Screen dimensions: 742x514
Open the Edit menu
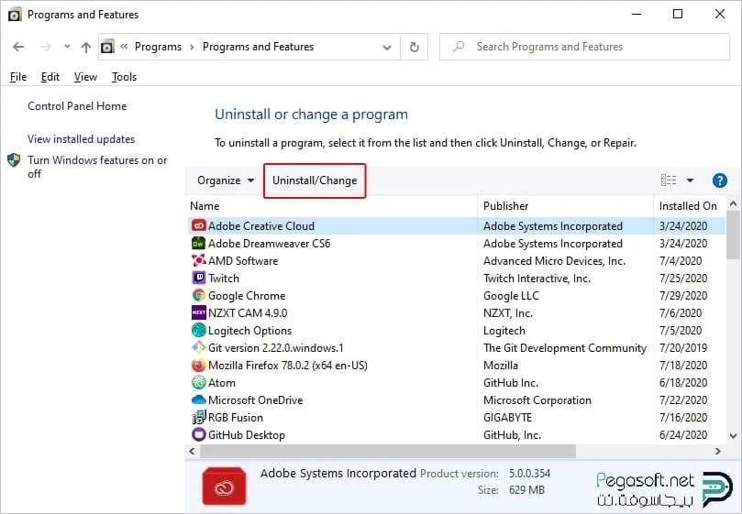[x=50, y=77]
